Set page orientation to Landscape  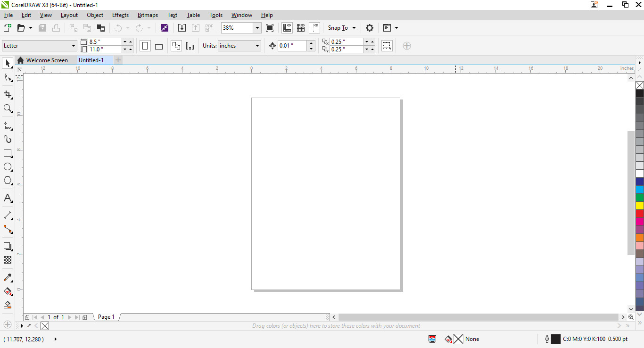coord(159,46)
